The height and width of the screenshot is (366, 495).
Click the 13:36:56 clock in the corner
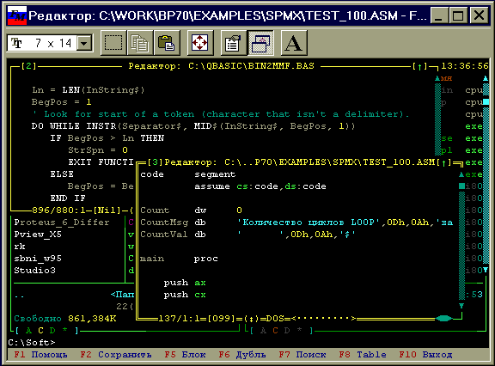tap(465, 66)
